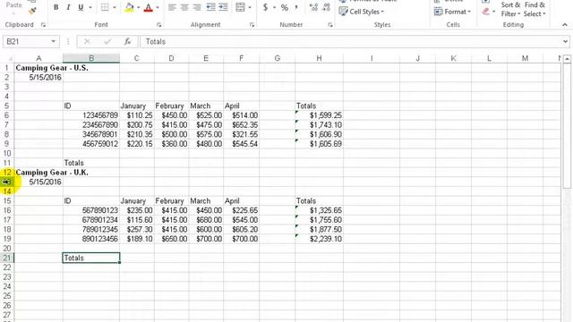Apply Accounting Number Format dollar sign

[x=265, y=7]
